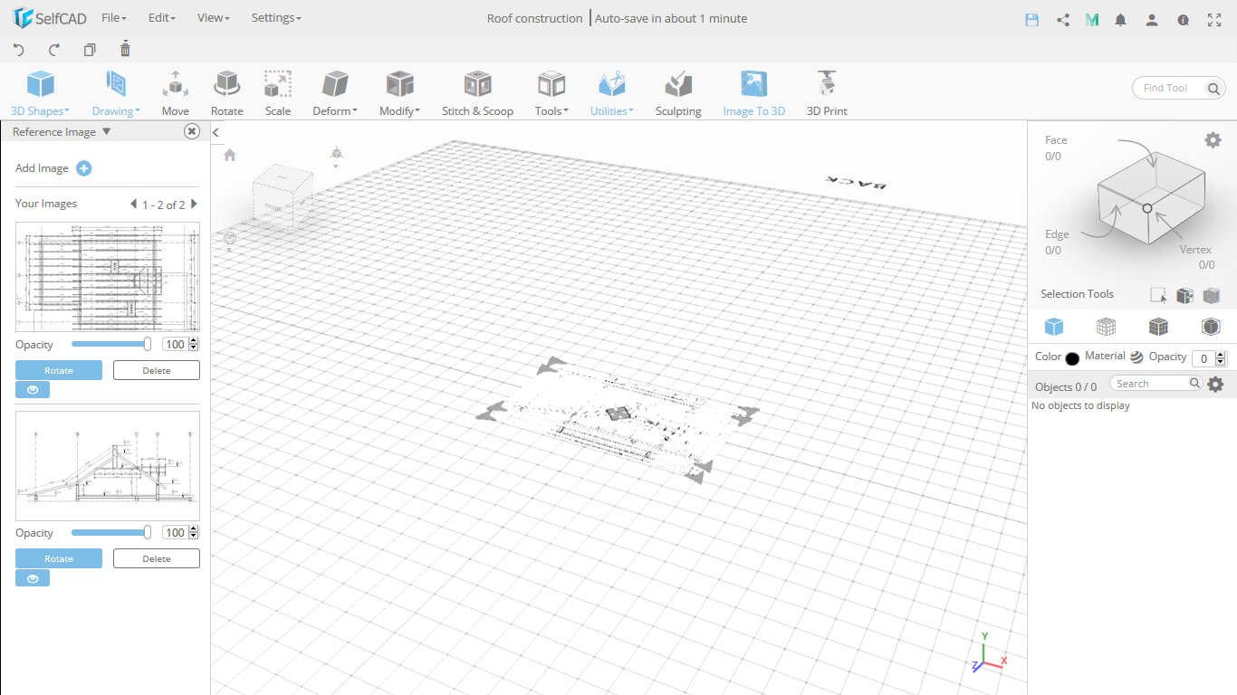This screenshot has height=695, width=1237.
Task: Open Utilities dropdown
Action: point(612,94)
